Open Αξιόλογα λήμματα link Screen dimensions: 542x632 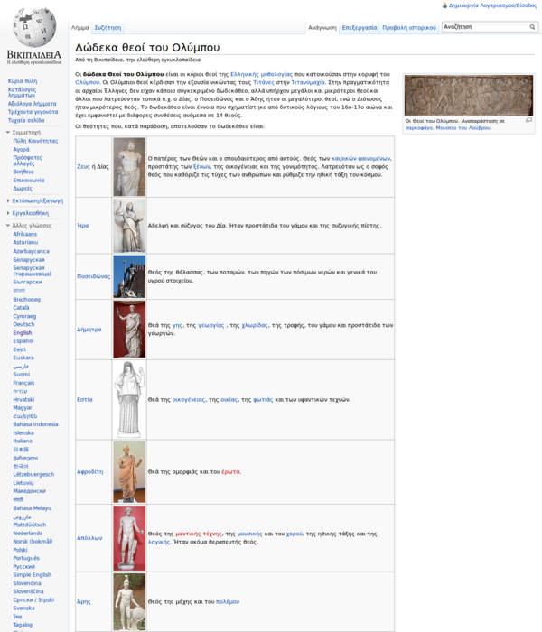click(x=33, y=104)
